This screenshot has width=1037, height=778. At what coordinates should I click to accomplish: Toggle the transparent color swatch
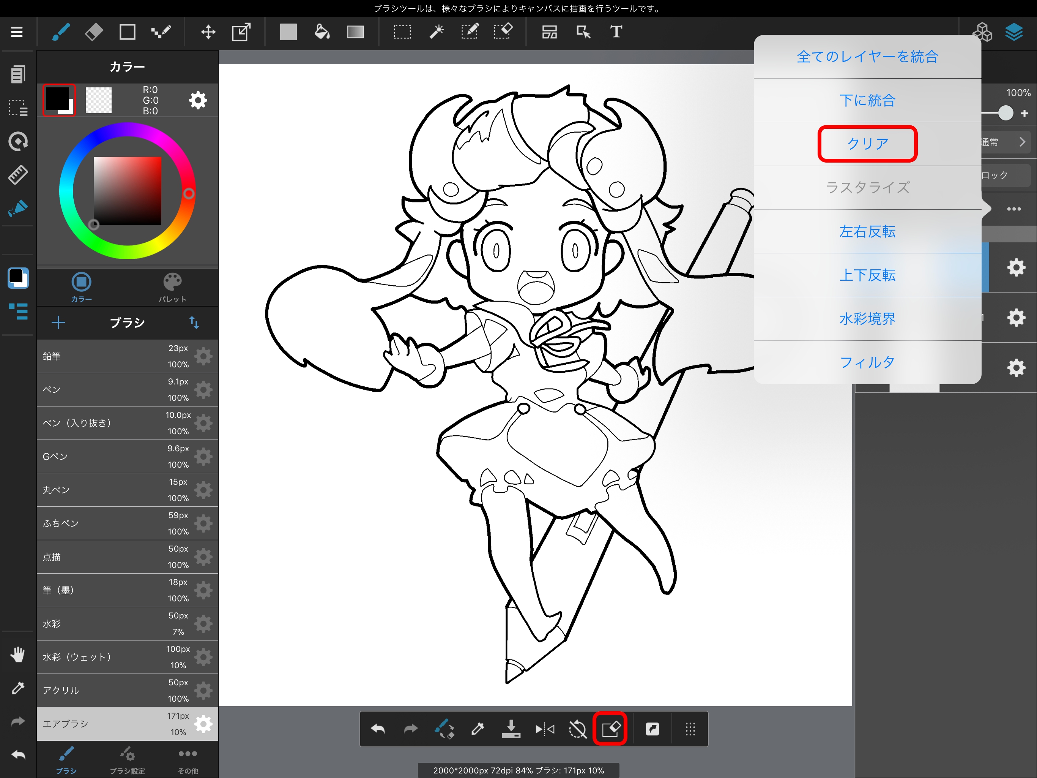[98, 100]
